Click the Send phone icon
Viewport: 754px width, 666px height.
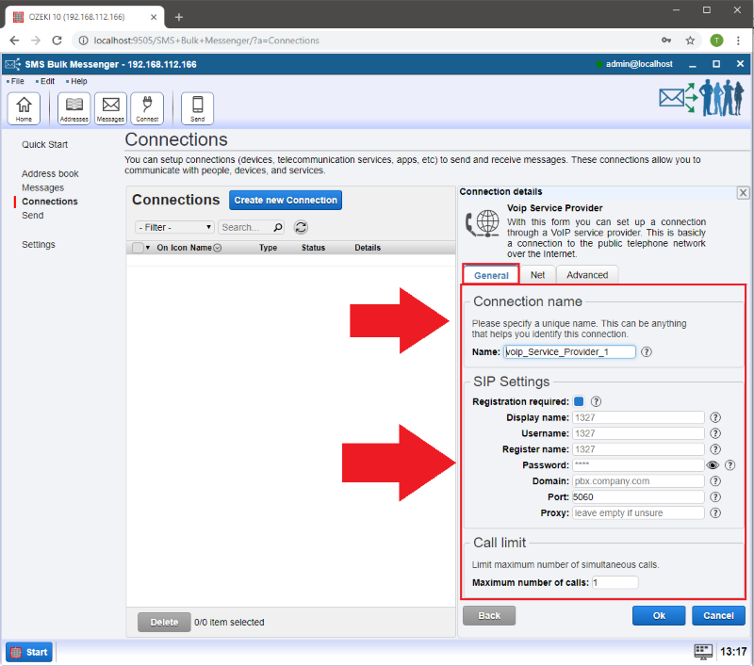[198, 108]
